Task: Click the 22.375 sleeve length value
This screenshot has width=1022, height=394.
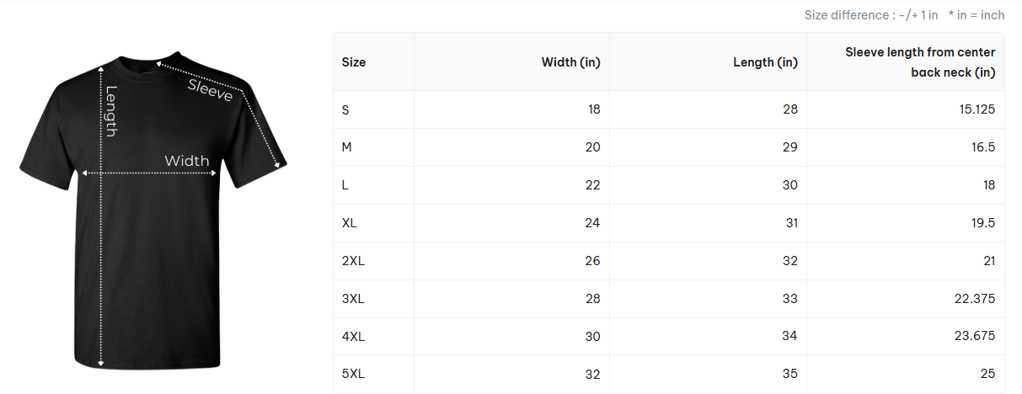Action: pyautogui.click(x=974, y=299)
